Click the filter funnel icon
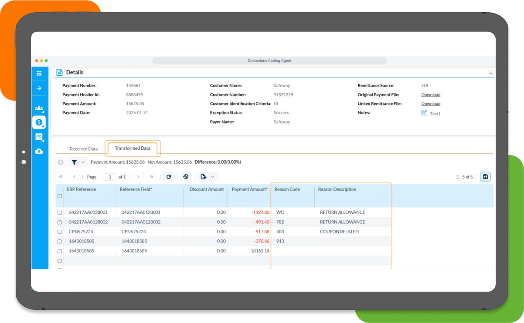Screen dimensions: 524x323 [74, 162]
